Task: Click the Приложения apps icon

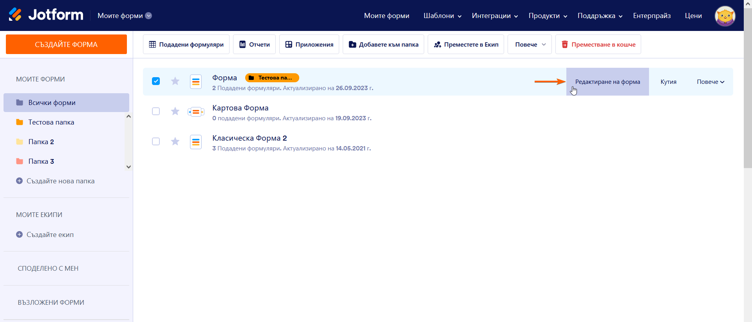Action: pos(289,45)
